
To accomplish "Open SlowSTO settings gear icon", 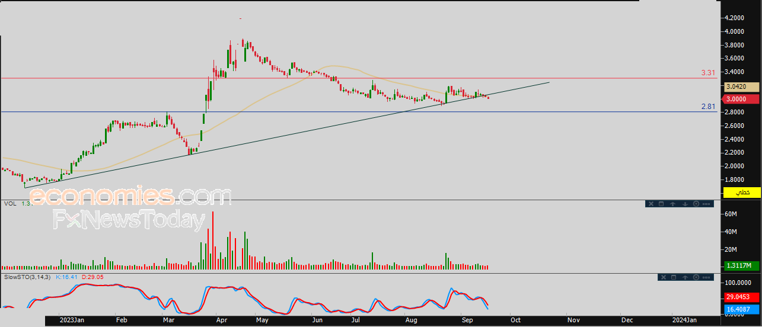I will [696, 277].
